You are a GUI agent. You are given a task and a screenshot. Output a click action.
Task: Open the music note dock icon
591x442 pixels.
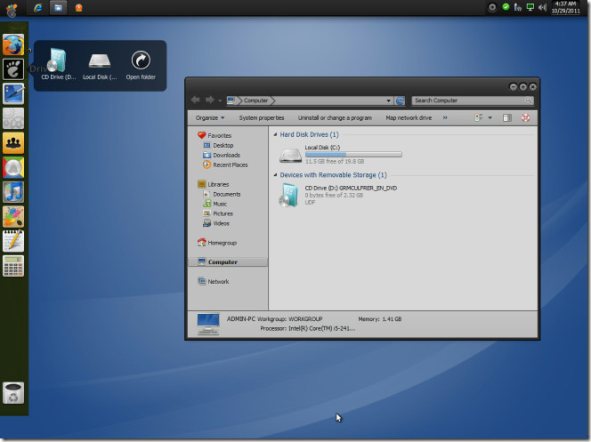click(x=13, y=192)
